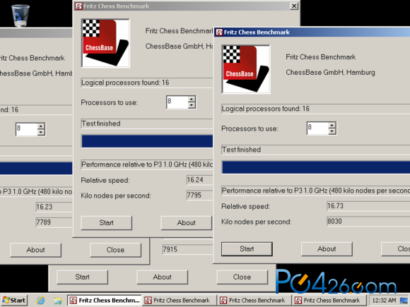410x307 pixels.
Task: Click the Windows Start button
Action: 14,301
